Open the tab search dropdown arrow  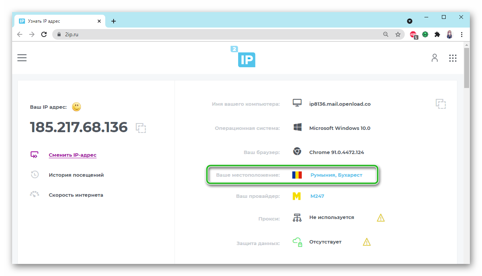pos(410,21)
